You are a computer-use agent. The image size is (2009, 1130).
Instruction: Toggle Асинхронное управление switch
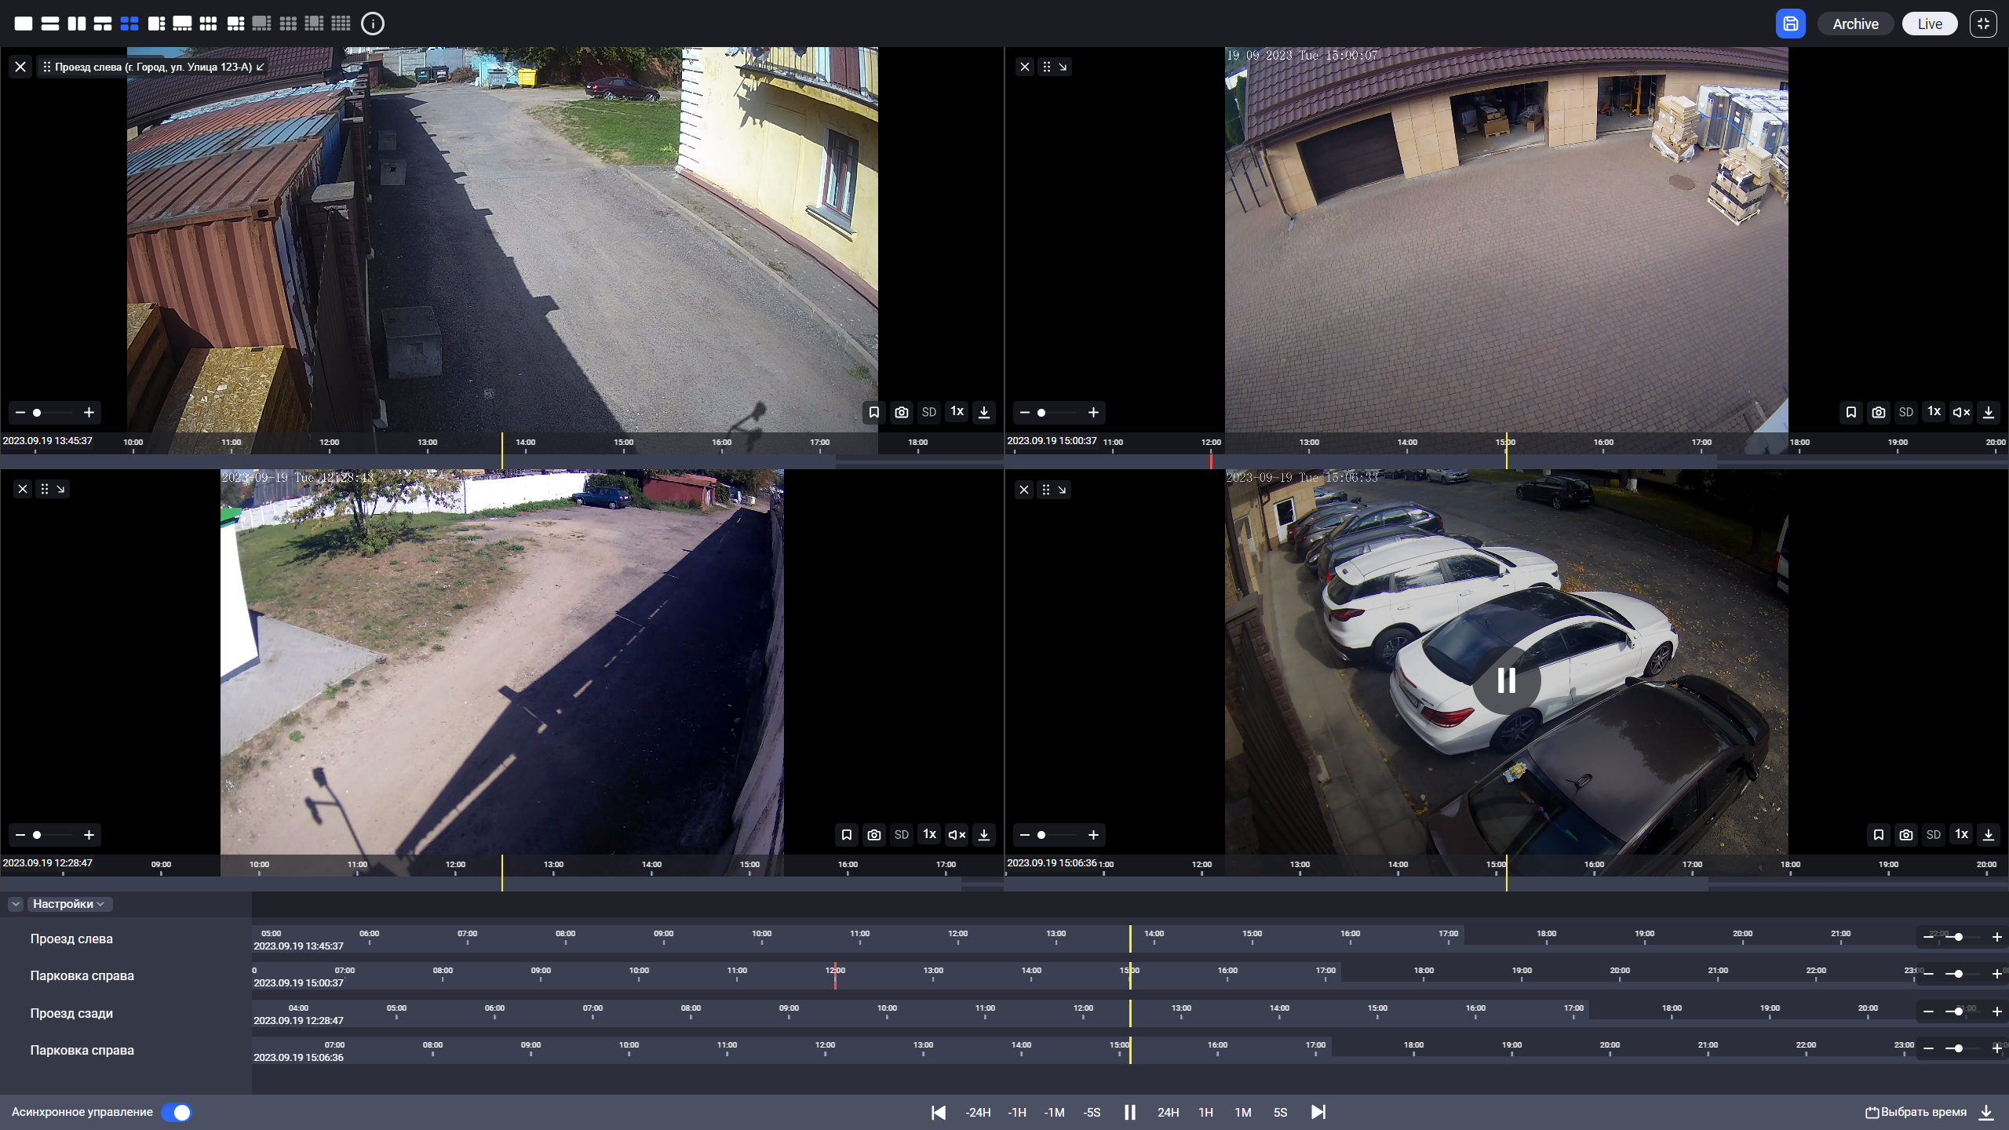[177, 1112]
